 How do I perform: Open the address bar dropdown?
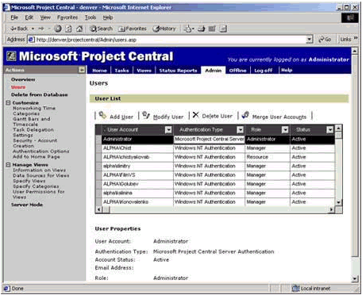tap(310, 40)
